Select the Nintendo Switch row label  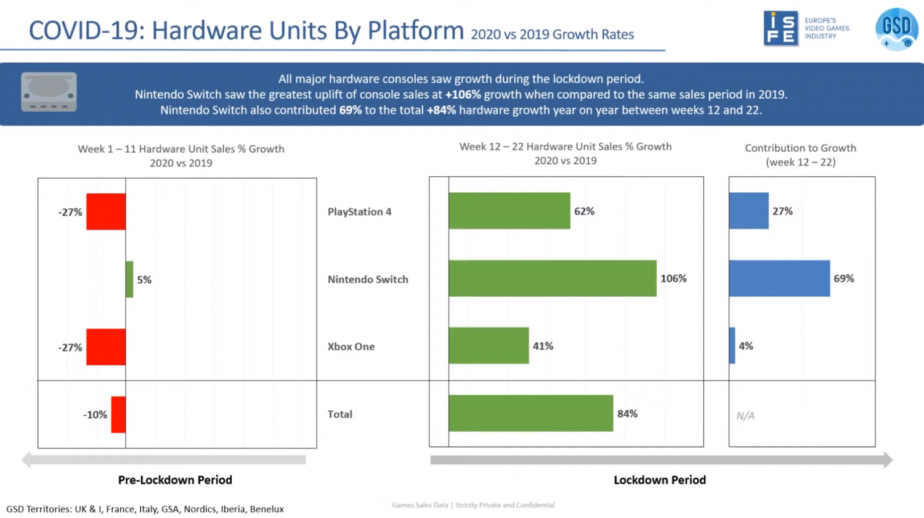pos(368,280)
